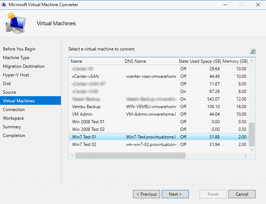Sort by the DNS Name column header
Viewport: 266px width, 204px height.
(x=151, y=61)
